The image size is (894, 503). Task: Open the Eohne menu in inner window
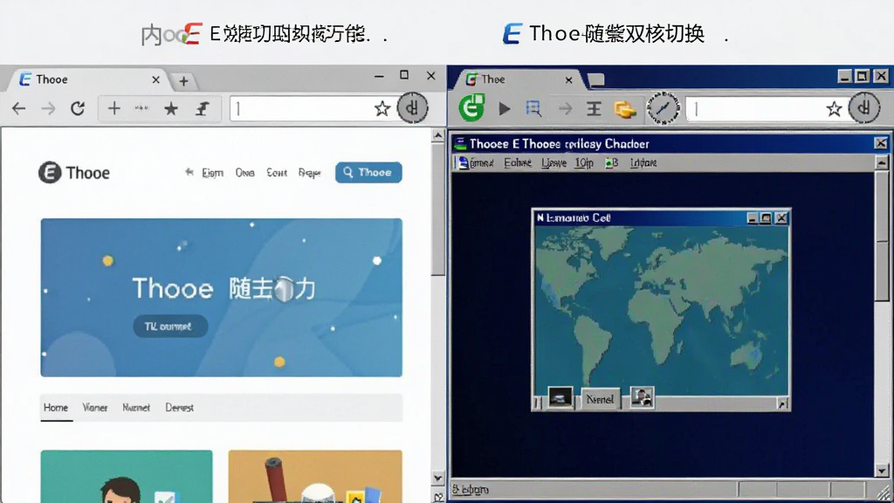tap(518, 163)
